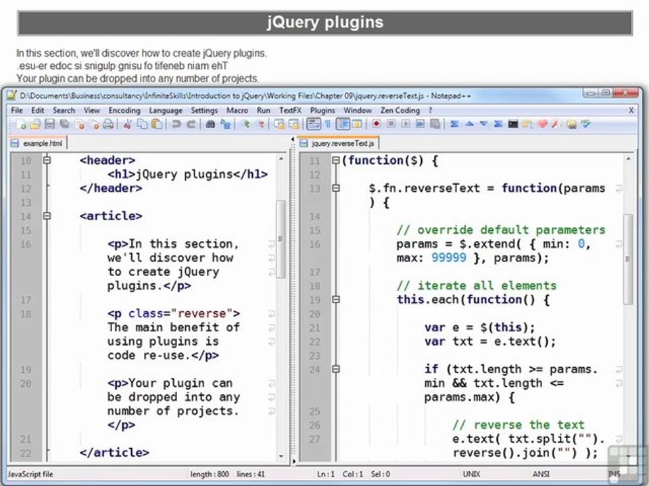Click the black console window toolbar icon
This screenshot has height=486, width=649.
(513, 124)
